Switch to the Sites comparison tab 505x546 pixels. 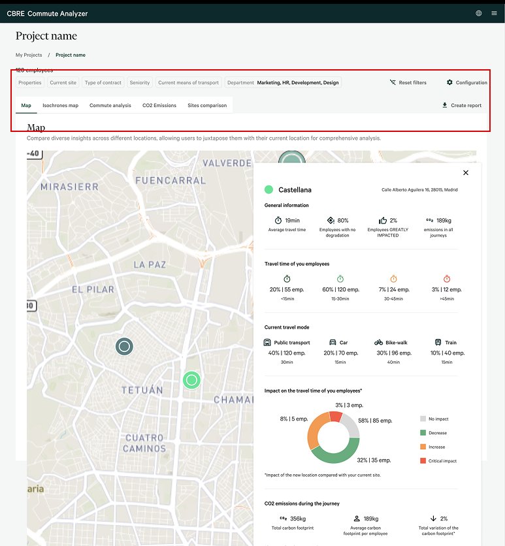(x=207, y=105)
